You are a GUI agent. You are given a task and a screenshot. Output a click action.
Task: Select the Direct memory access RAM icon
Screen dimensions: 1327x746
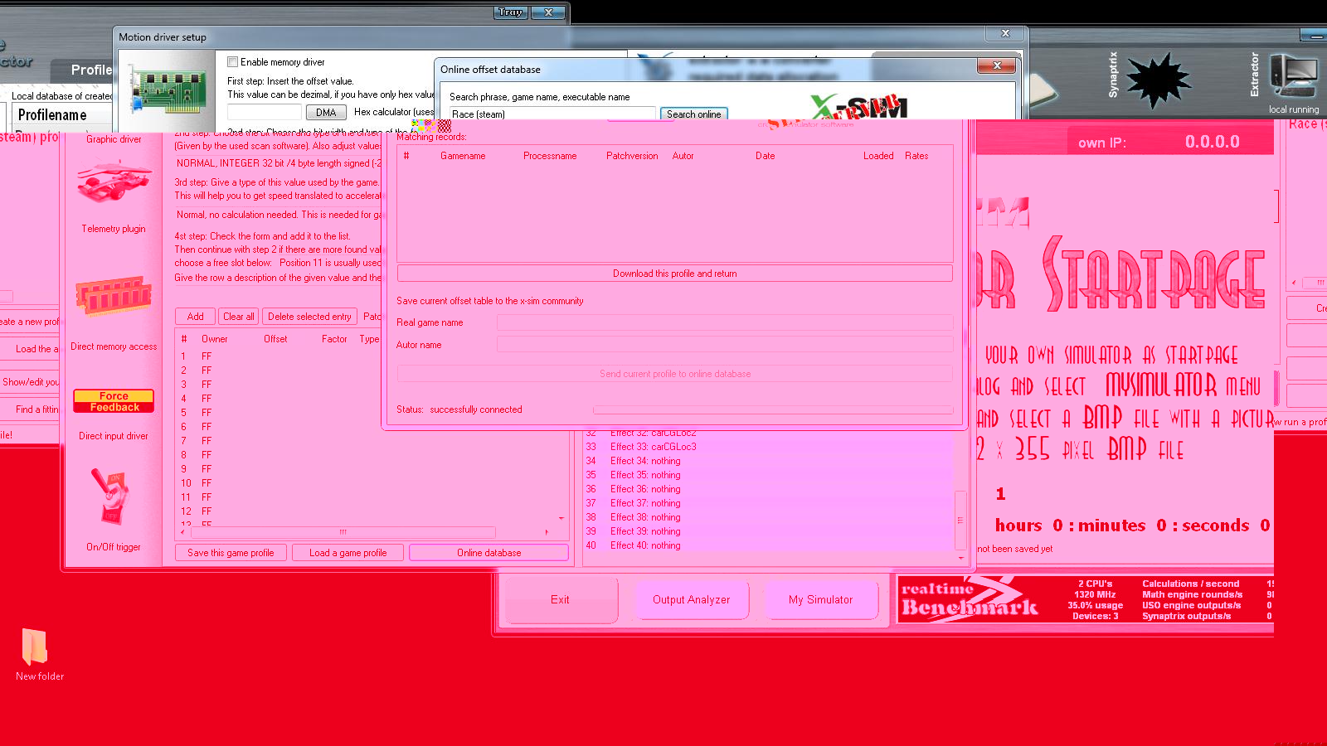[114, 296]
